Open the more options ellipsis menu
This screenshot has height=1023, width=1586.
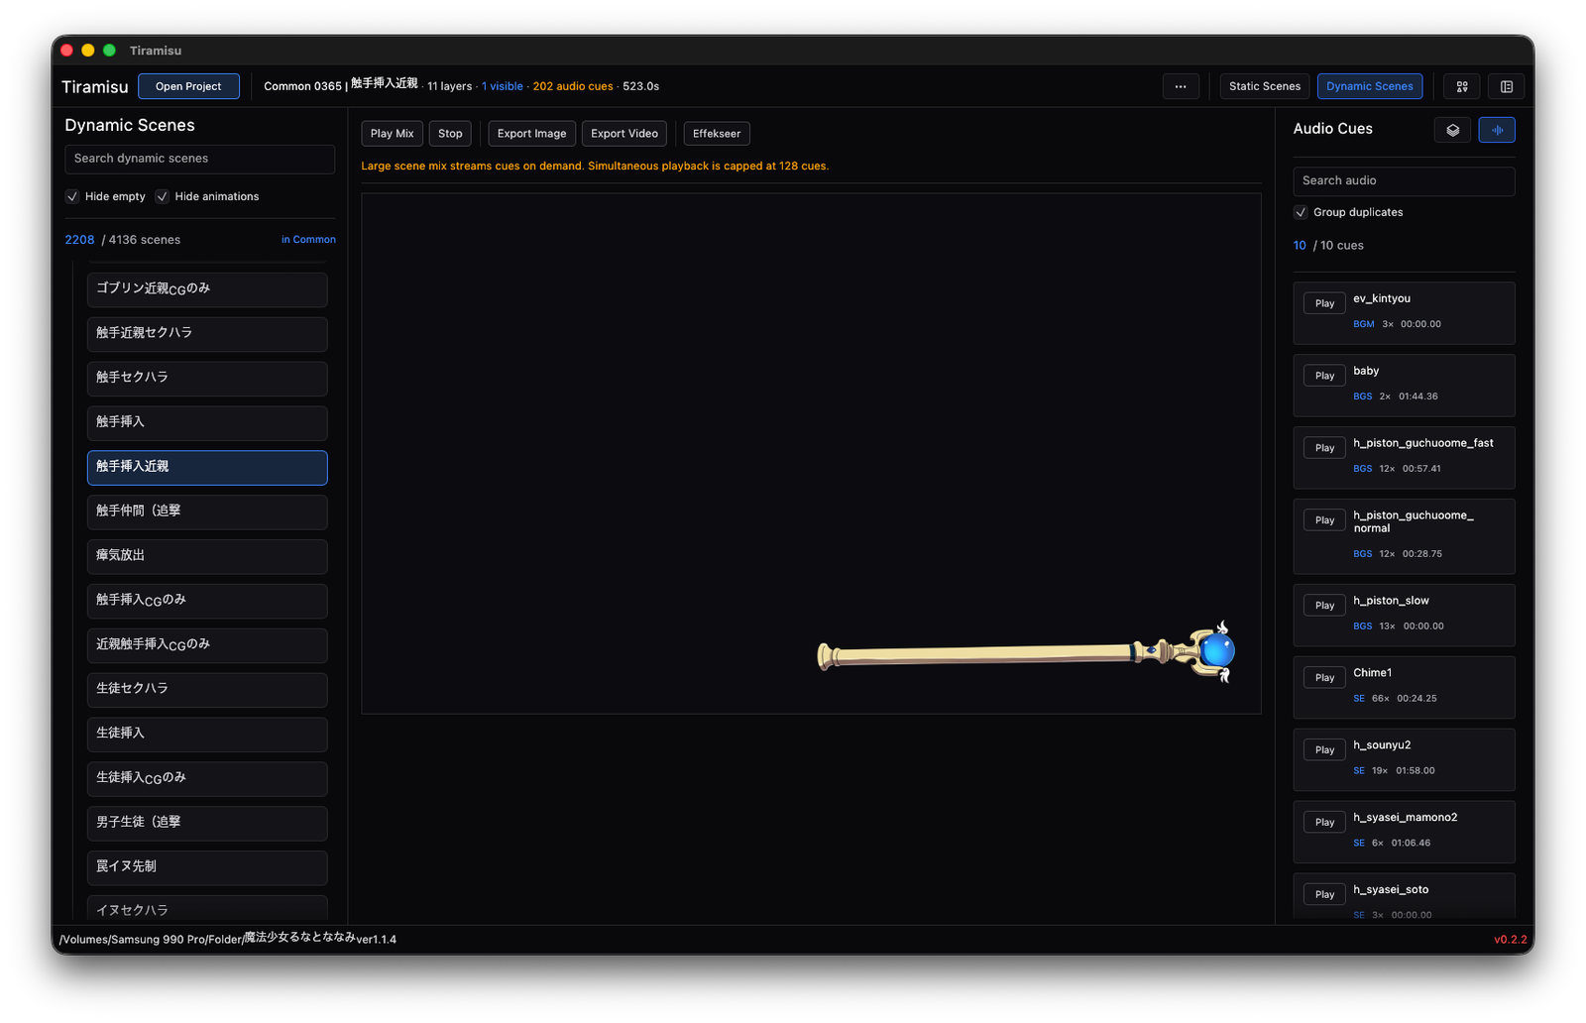[x=1180, y=86]
